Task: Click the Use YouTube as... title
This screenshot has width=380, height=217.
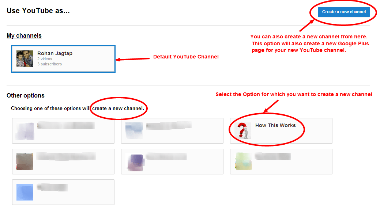Action: coord(38,11)
